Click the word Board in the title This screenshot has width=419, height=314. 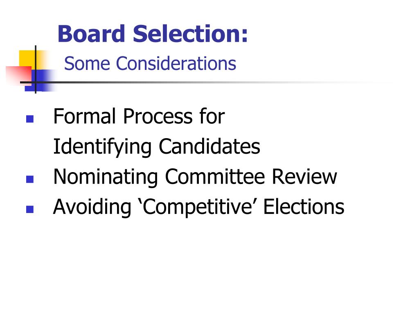(91, 34)
